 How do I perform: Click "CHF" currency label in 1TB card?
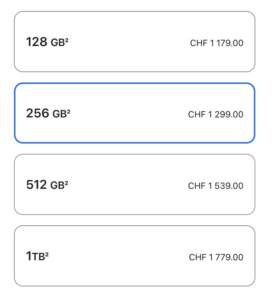pyautogui.click(x=198, y=257)
